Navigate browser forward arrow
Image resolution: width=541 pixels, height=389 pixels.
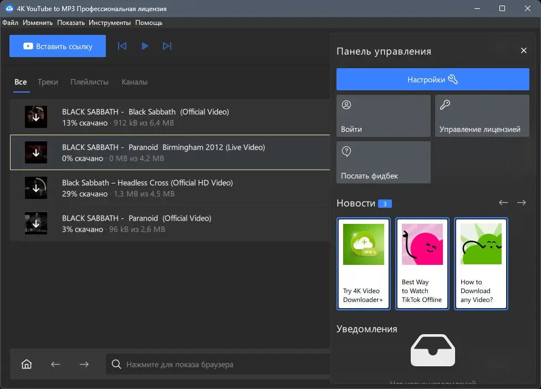click(x=84, y=364)
